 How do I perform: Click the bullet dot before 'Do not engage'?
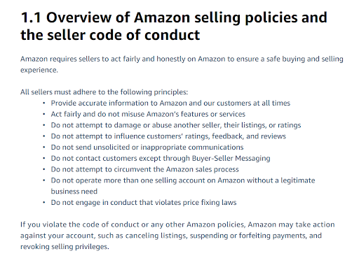[44, 203]
